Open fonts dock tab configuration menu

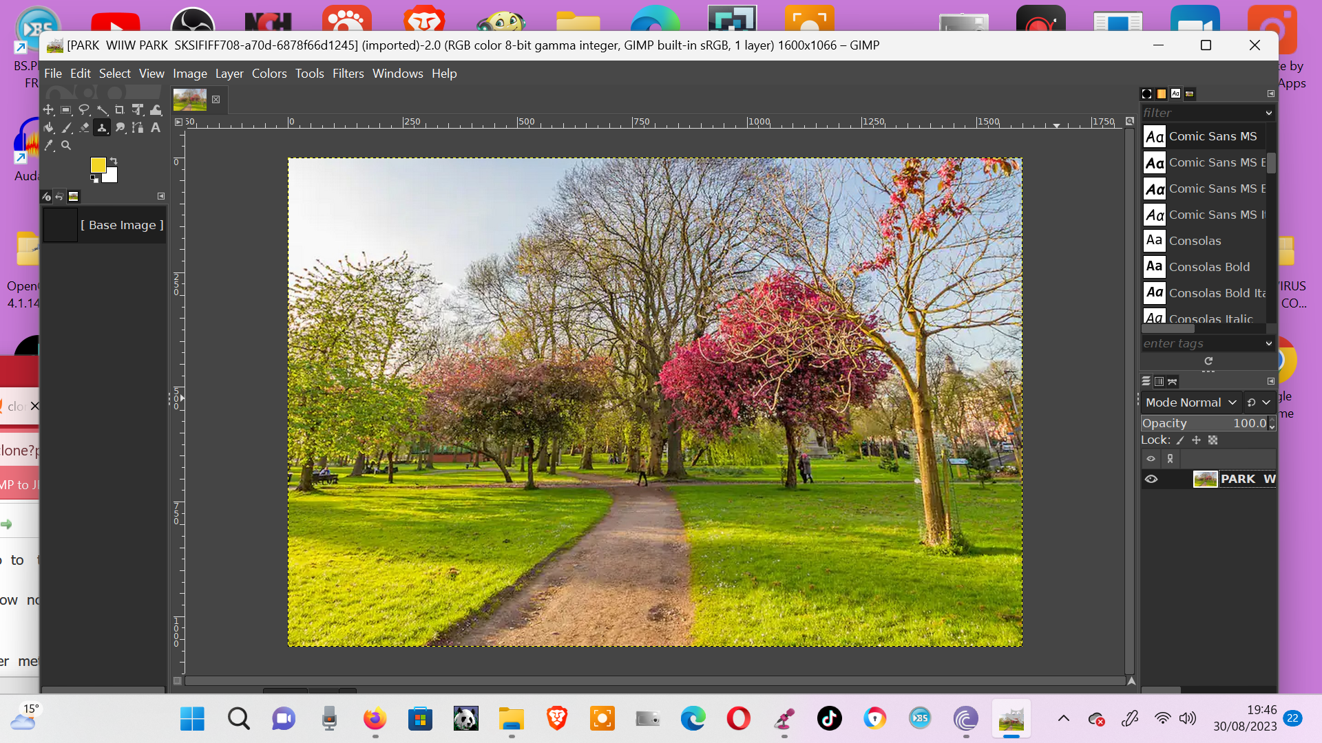tap(1271, 94)
